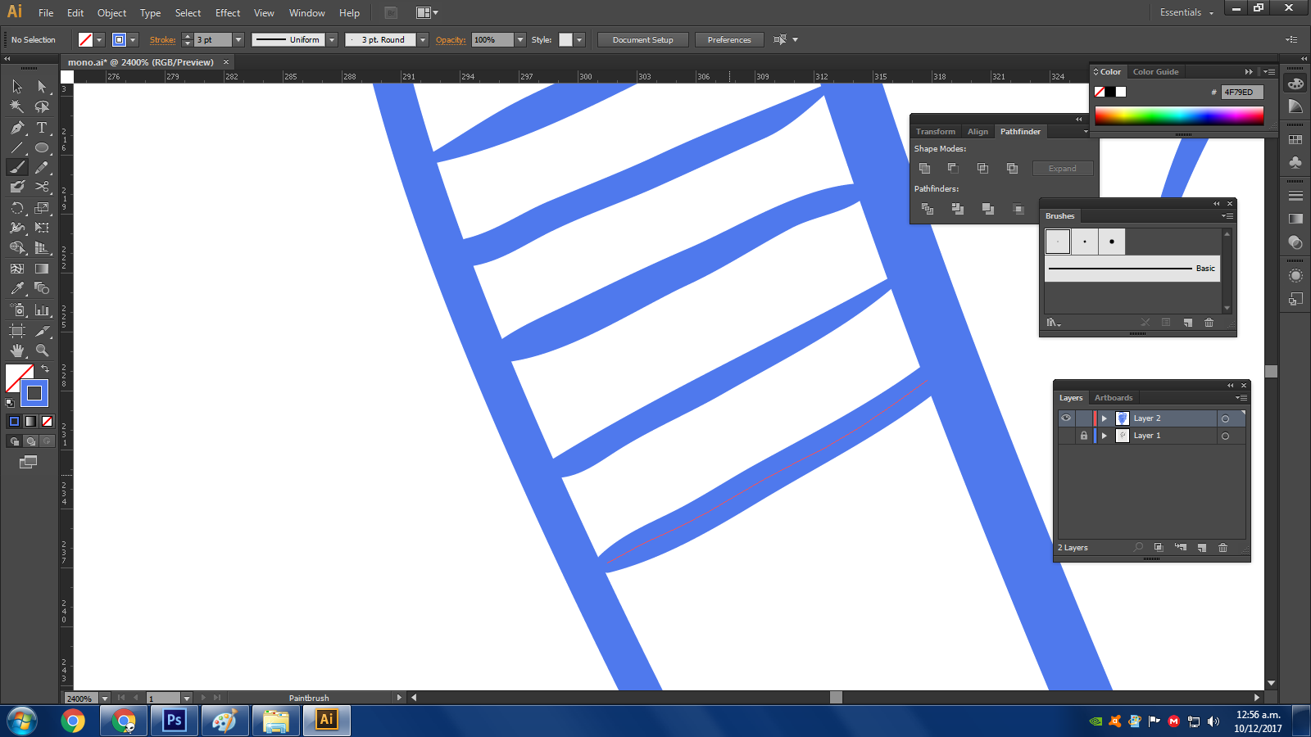Viewport: 1311px width, 737px height.
Task: Open the Window menu
Action: pos(307,13)
